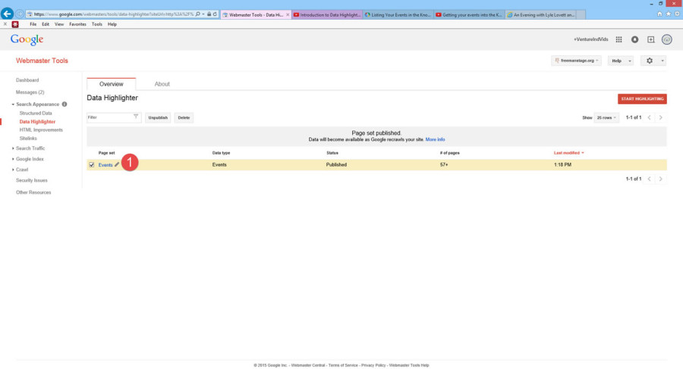Open Google notifications bell icon
This screenshot has width=683, height=369.
[634, 39]
